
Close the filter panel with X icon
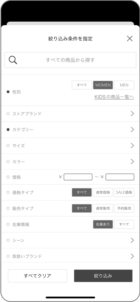click(x=130, y=38)
